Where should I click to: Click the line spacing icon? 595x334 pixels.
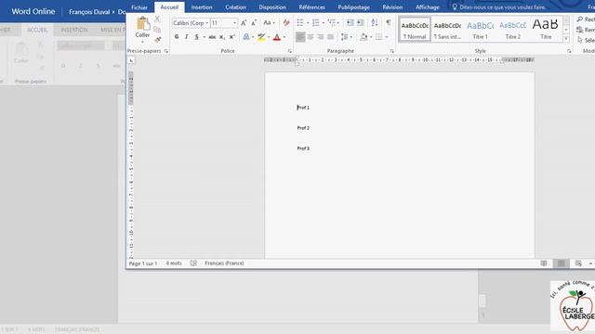pos(344,37)
